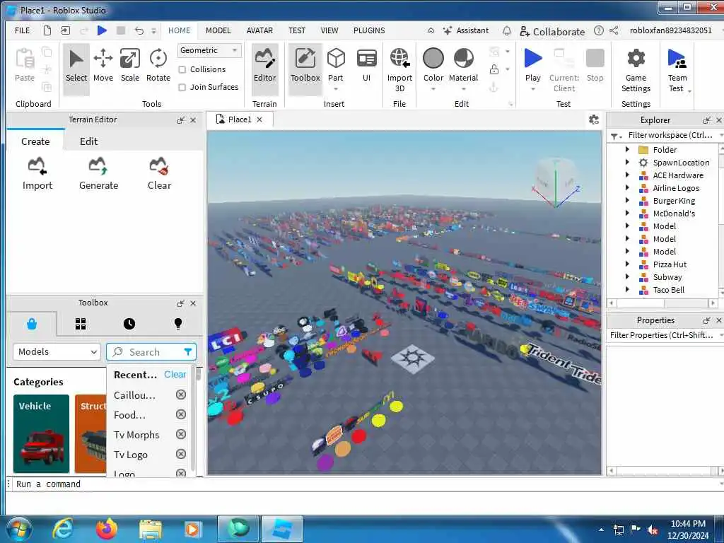
Task: Click Filter workspace field
Action: click(670, 135)
